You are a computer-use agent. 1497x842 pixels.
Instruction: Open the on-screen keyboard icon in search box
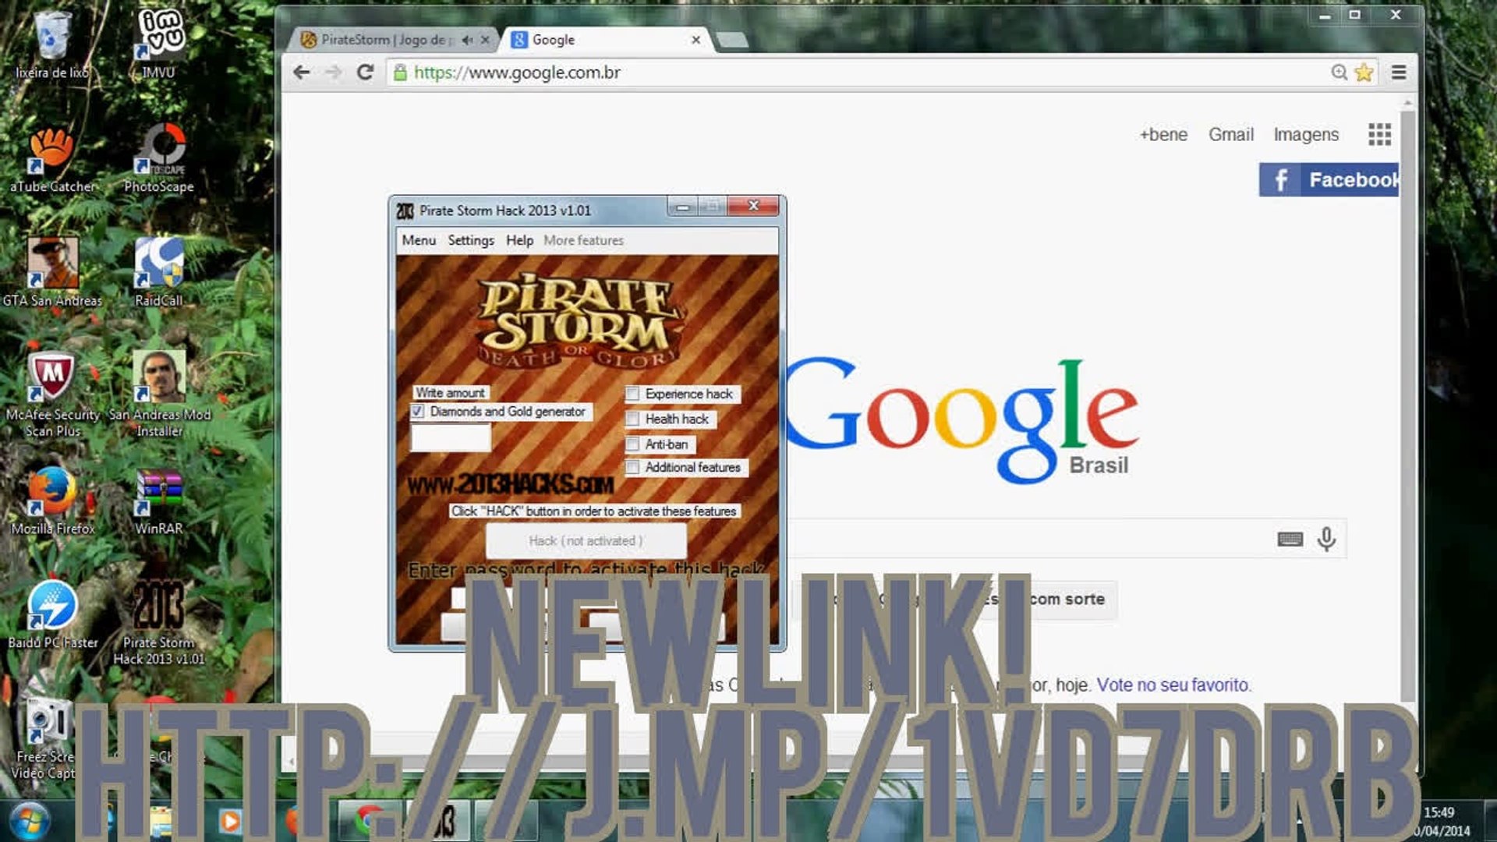(1290, 539)
